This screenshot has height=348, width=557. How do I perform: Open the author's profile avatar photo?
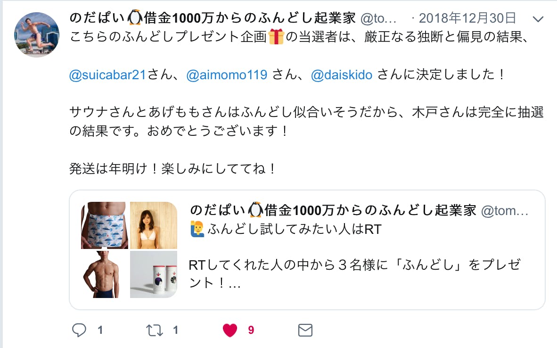point(37,34)
